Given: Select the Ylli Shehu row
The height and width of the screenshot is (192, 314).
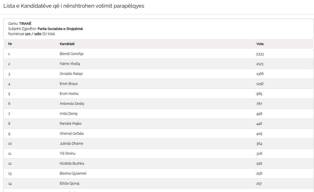Looking at the screenshot, I should (x=159, y=154).
